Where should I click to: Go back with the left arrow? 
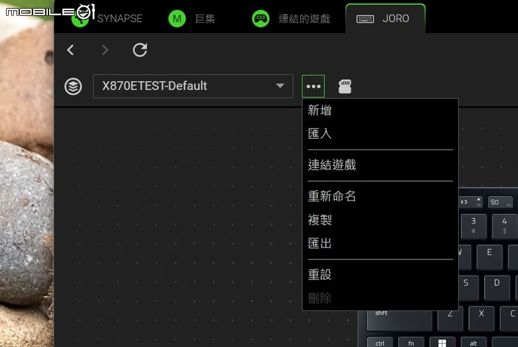coord(70,50)
